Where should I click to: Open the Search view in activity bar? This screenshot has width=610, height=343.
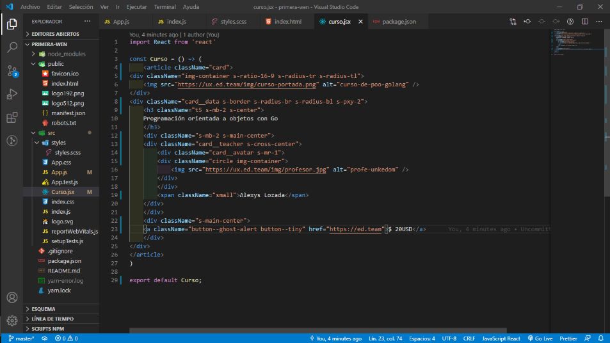pyautogui.click(x=12, y=47)
